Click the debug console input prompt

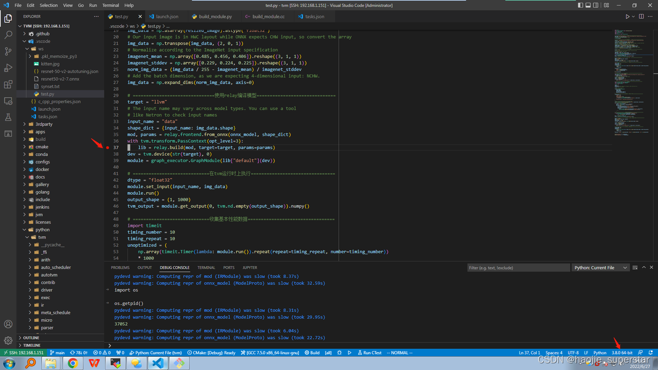[380, 345]
